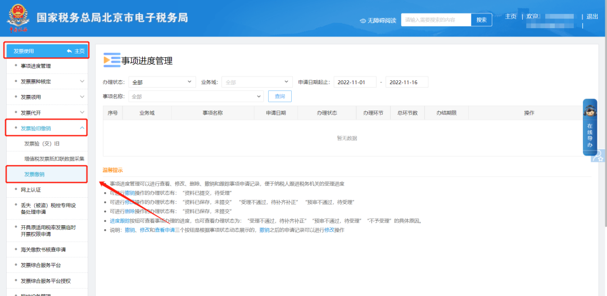Image resolution: width=607 pixels, height=296 pixels.
Task: Open 海关缴款书核查申请 in sidebar
Action: click(43, 249)
